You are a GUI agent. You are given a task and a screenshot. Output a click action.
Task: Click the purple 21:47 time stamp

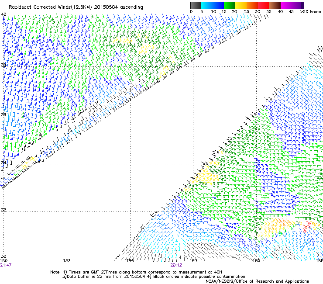point(6,265)
